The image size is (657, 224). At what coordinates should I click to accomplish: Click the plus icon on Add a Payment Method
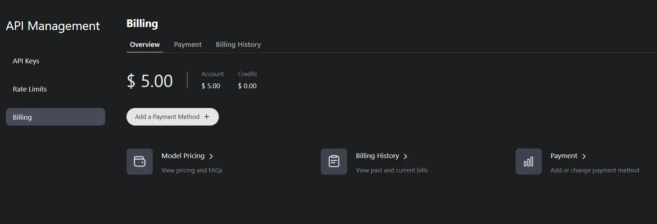coord(207,117)
